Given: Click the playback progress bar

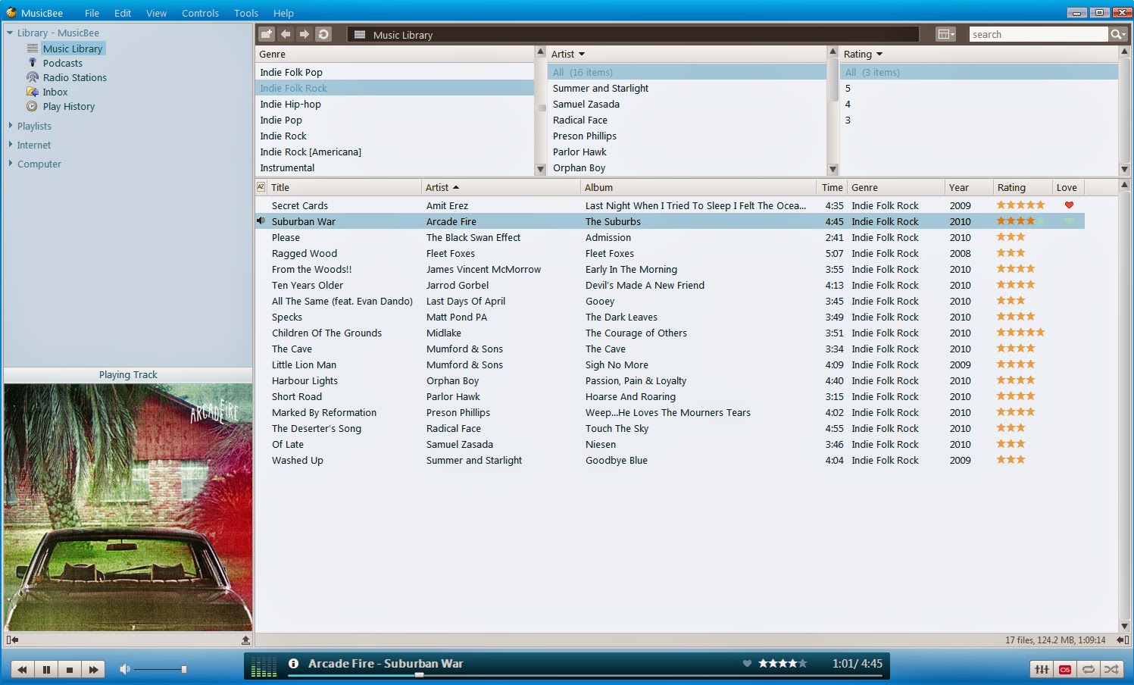Looking at the screenshot, I should click(x=583, y=675).
